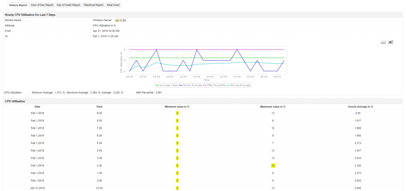The image size is (406, 191).
Task: Select the Statistical Report tab
Action: click(x=93, y=5)
